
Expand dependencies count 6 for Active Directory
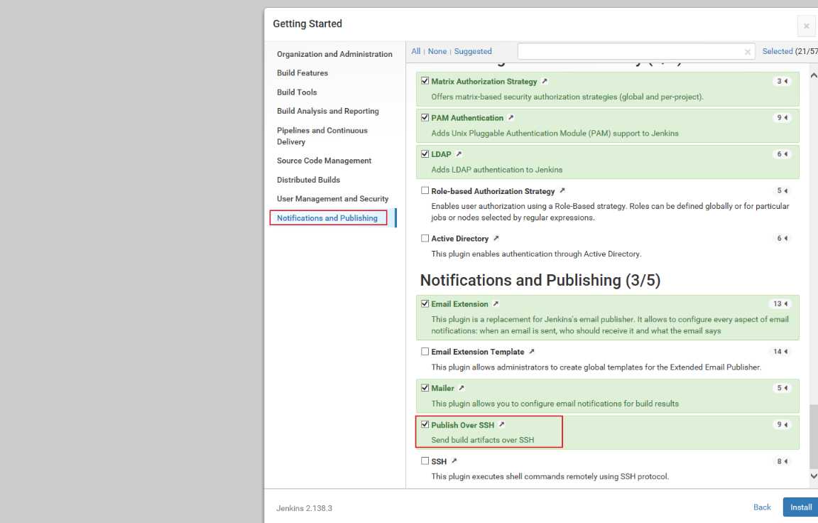(x=782, y=239)
